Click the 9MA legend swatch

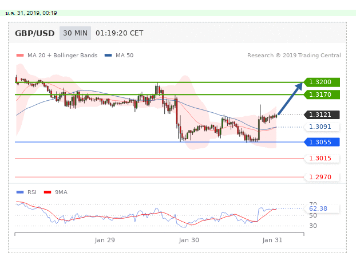point(48,192)
